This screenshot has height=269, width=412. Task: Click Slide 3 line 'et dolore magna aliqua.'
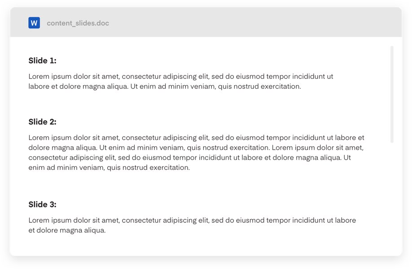pyautogui.click(x=67, y=230)
